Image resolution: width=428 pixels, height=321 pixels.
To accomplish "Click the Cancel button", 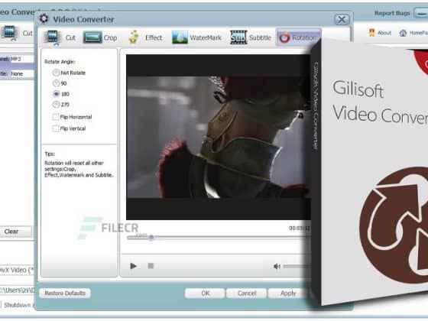I will [x=246, y=293].
